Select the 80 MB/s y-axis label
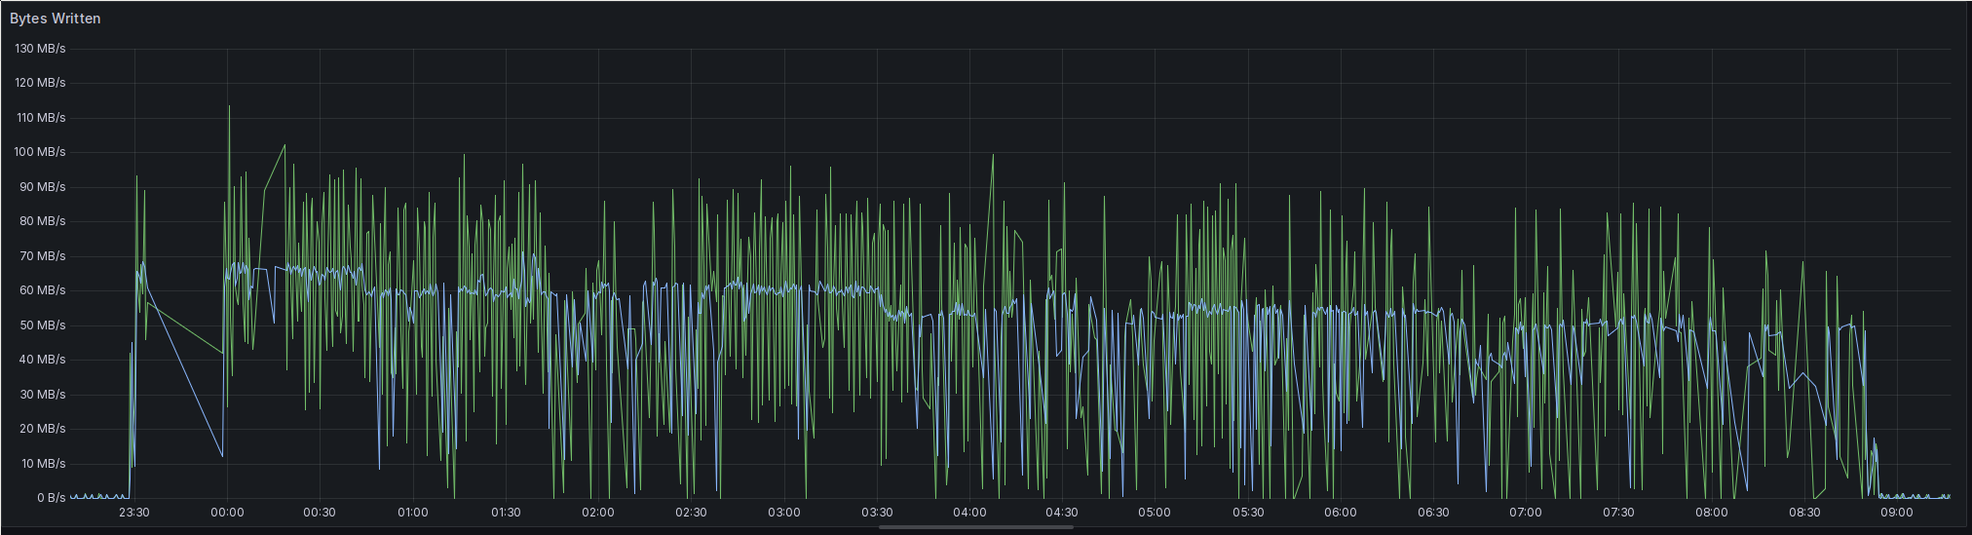The image size is (1972, 535). (x=43, y=221)
